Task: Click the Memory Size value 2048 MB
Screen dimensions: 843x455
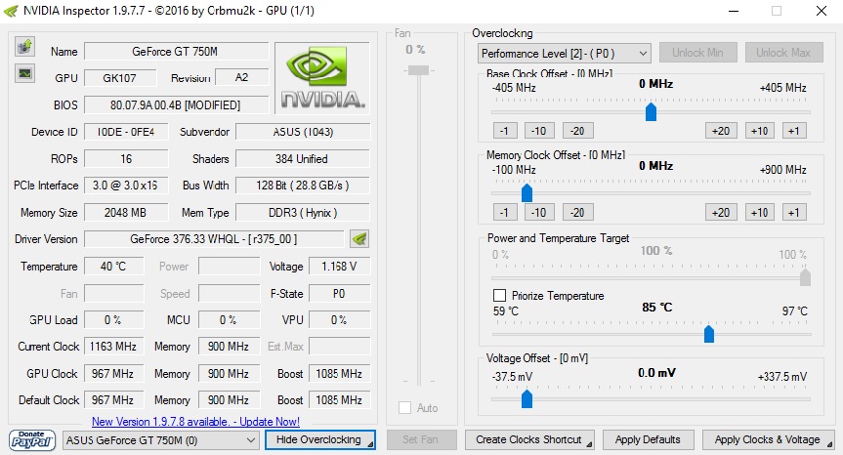Action: coord(126,212)
